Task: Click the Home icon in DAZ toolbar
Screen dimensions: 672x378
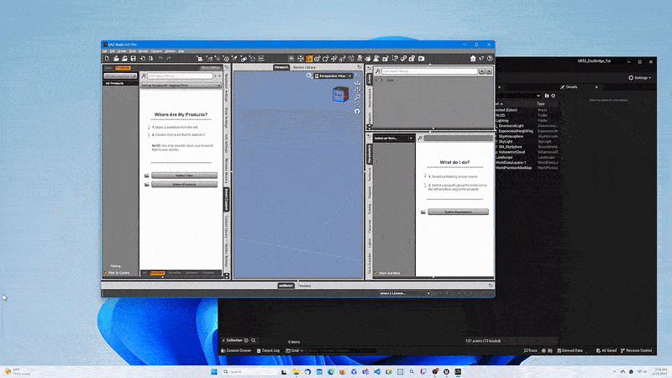Action: pyautogui.click(x=473, y=58)
